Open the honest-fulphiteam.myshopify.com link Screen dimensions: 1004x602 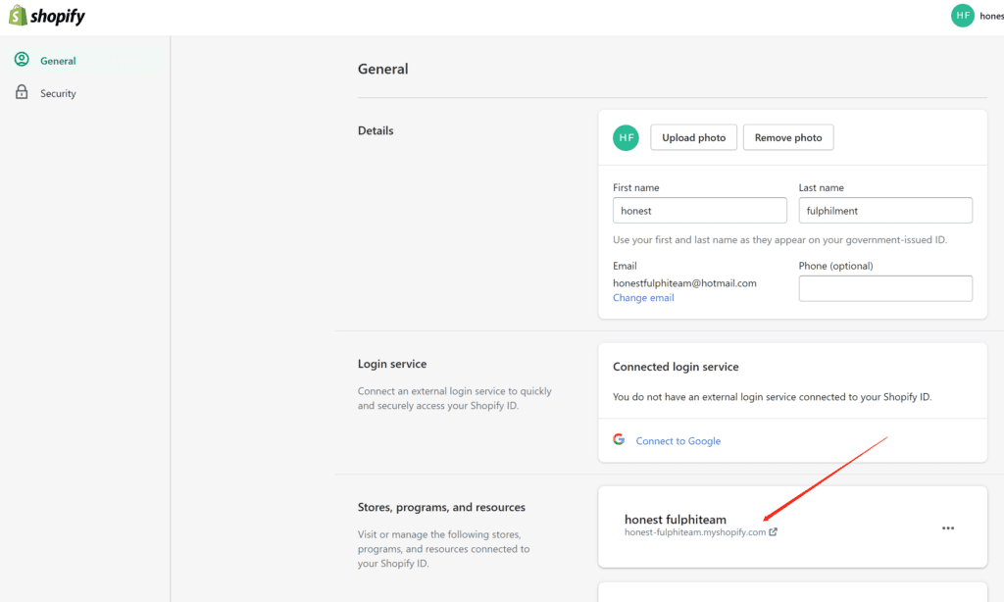[x=694, y=532]
